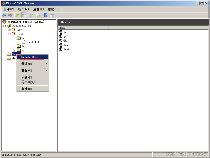Select the qa1 user name
This screenshot has height=158, width=210.
point(66,32)
